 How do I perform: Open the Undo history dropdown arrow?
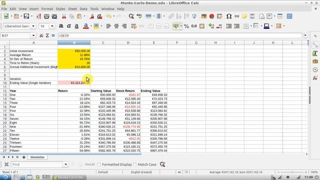tap(114, 16)
